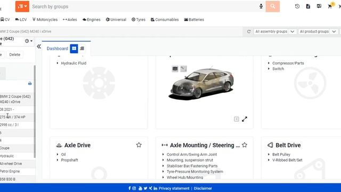Favorite the Axle Drive group star
Image resolution: width=341 pixels, height=192 pixels.
coord(139,145)
